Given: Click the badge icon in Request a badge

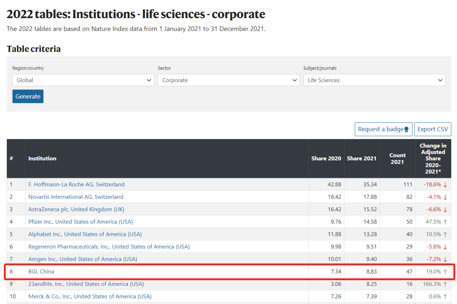Looking at the screenshot, I should [x=406, y=129].
